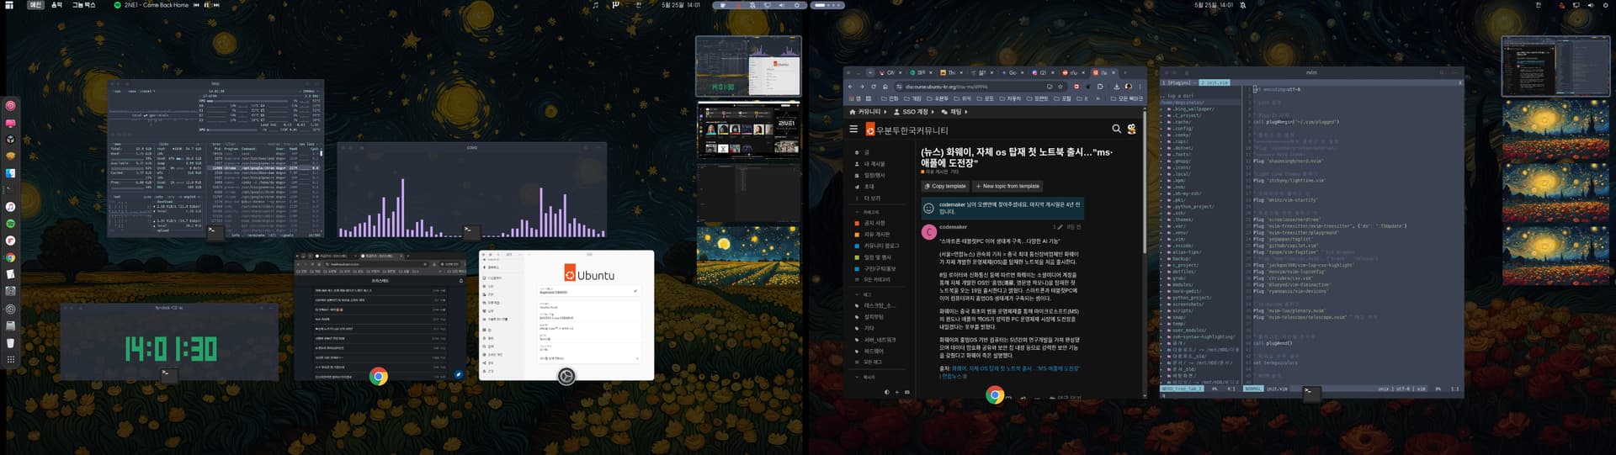The image size is (1616, 455).
Task: Open the Chrome three-dot menu
Action: click(1140, 87)
